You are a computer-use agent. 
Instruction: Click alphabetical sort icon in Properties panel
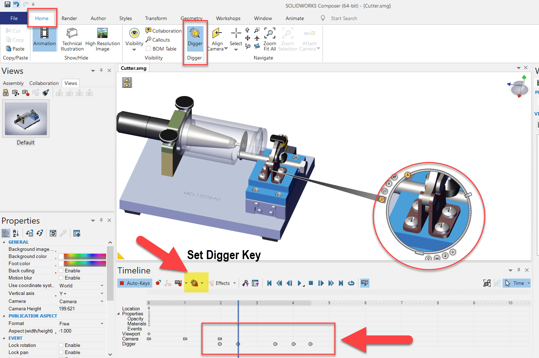16,233
